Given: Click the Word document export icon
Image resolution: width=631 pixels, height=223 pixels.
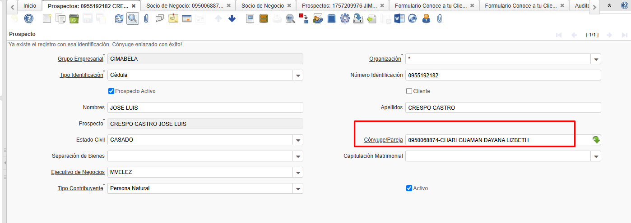Looking at the screenshot, I should (x=399, y=18).
